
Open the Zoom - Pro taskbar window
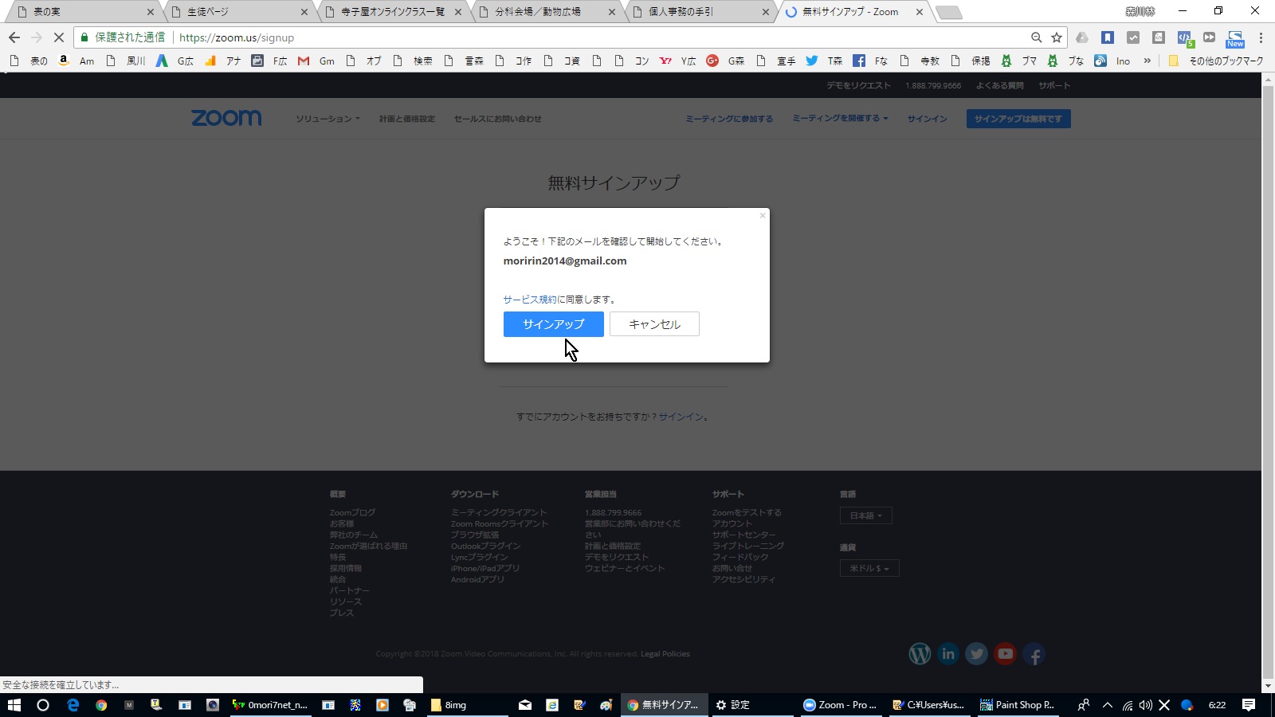[x=840, y=705]
